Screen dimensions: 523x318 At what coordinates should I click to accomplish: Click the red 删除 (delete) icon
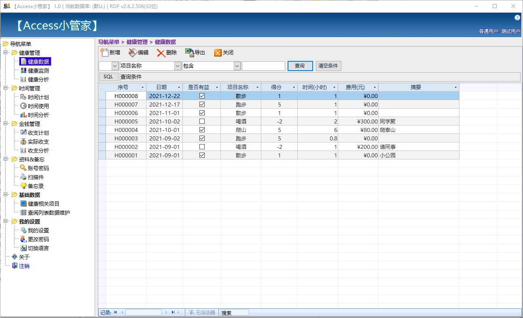[161, 53]
